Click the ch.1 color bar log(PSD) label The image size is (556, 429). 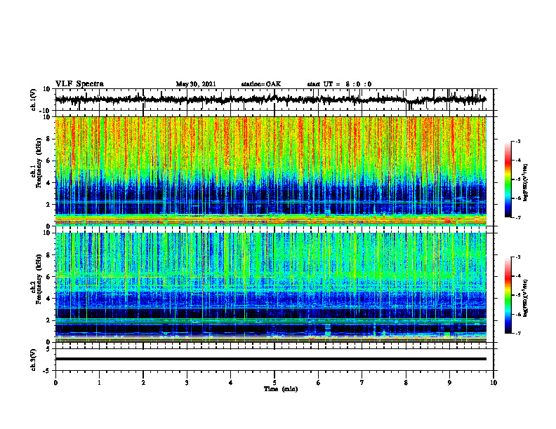point(526,183)
